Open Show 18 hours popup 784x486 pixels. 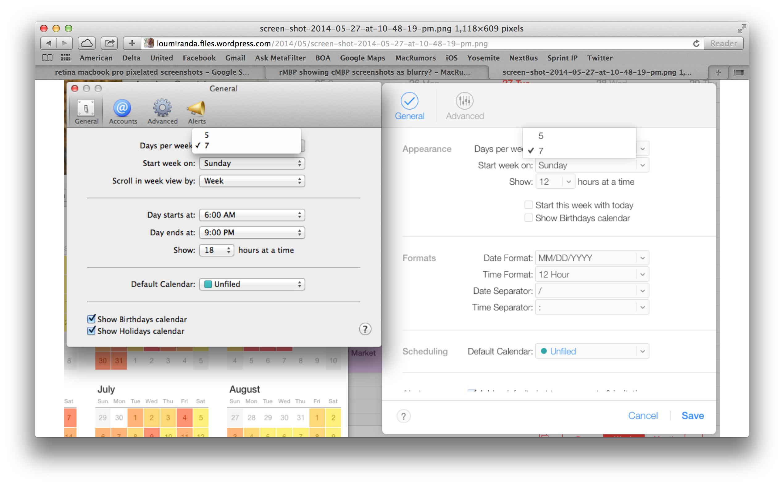pyautogui.click(x=217, y=250)
